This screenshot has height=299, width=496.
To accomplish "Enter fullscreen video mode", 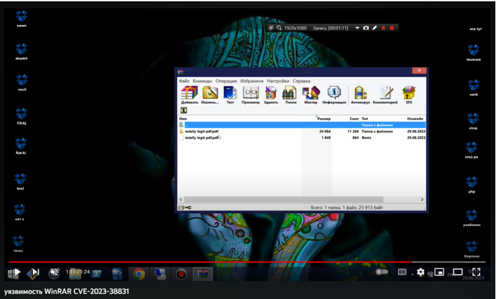I will pos(476,272).
